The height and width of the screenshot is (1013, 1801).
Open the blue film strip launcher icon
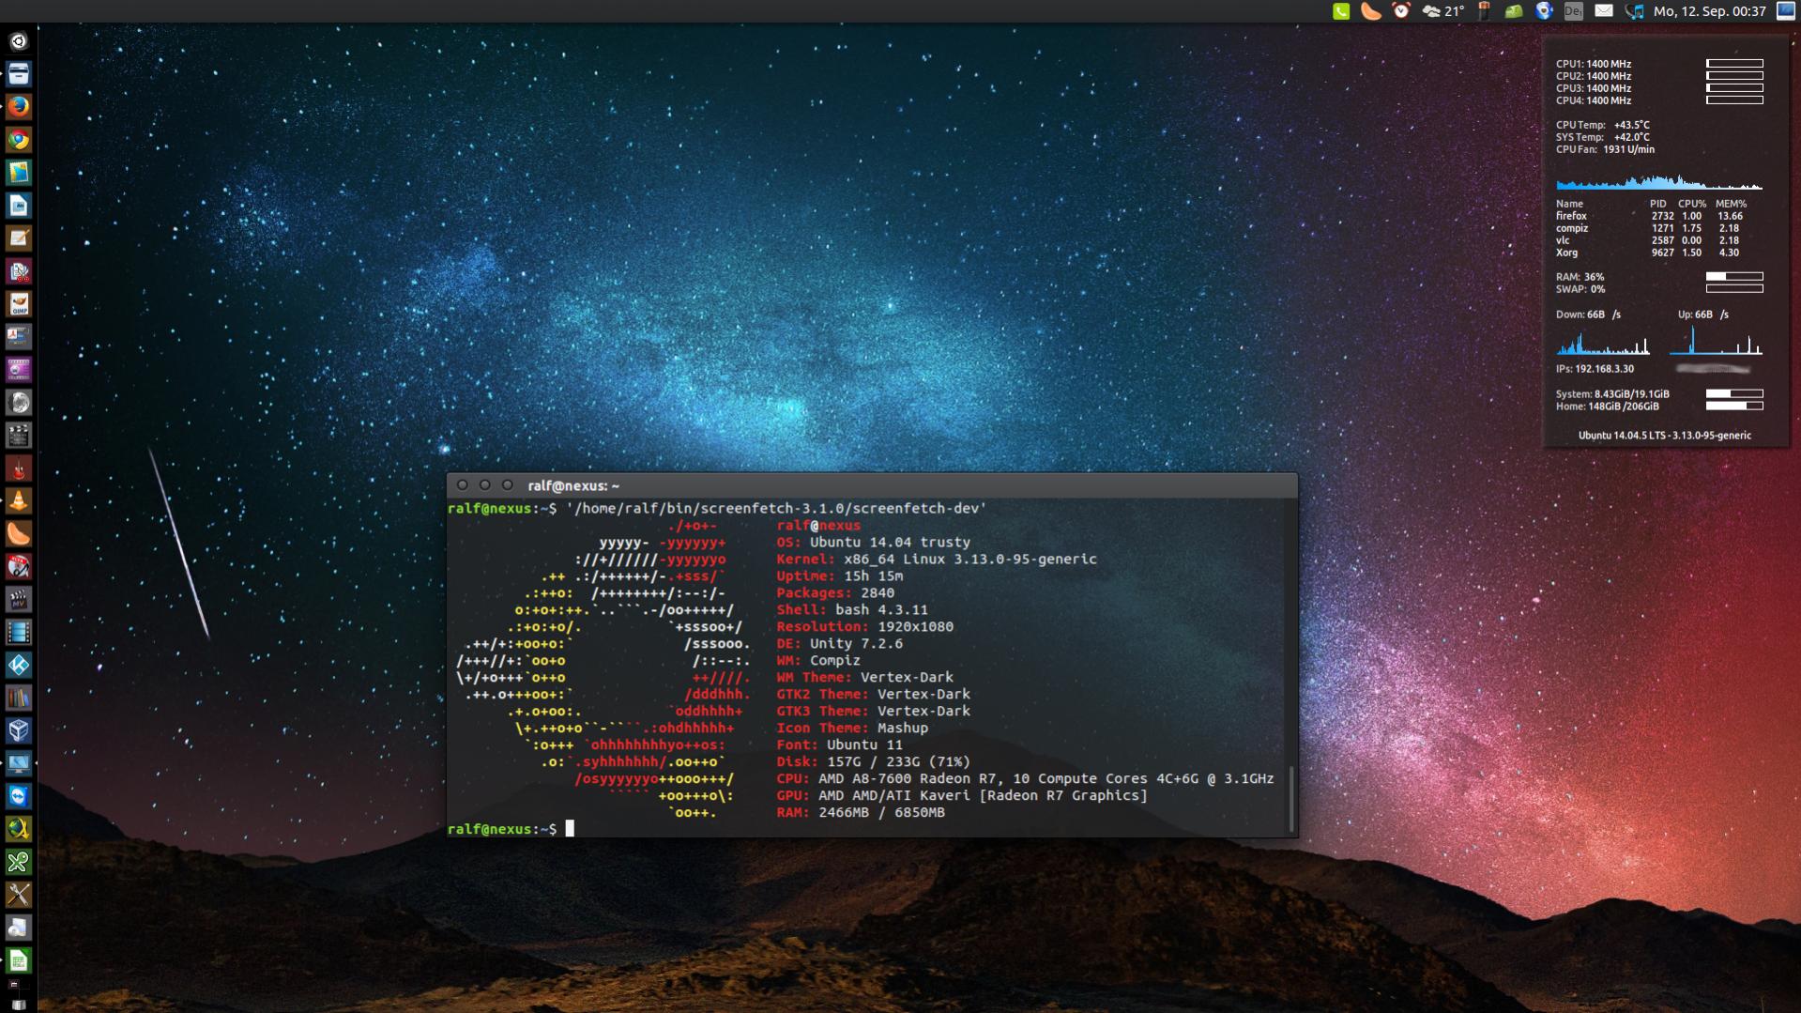coord(18,633)
